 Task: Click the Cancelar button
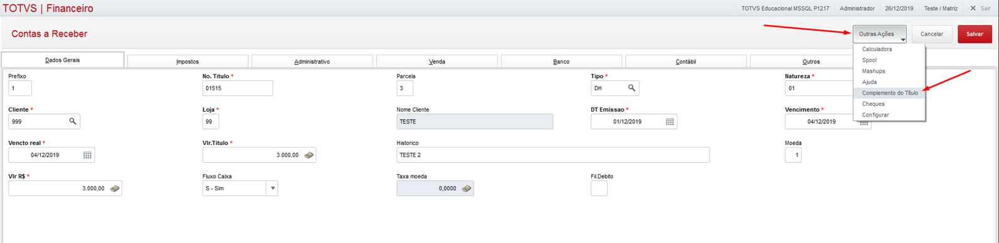click(x=931, y=34)
